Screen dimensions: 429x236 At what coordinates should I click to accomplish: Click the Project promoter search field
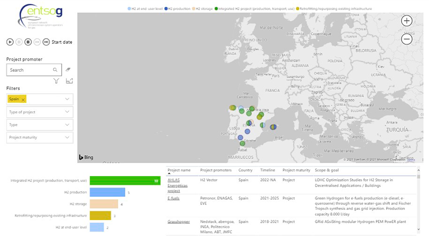pos(29,70)
